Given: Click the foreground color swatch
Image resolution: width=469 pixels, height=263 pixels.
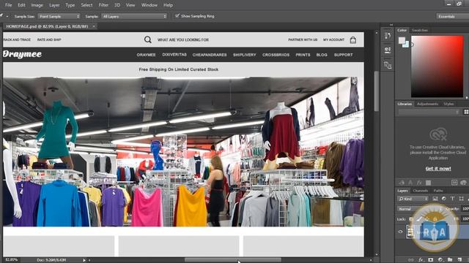Looking at the screenshot, I should (402, 40).
